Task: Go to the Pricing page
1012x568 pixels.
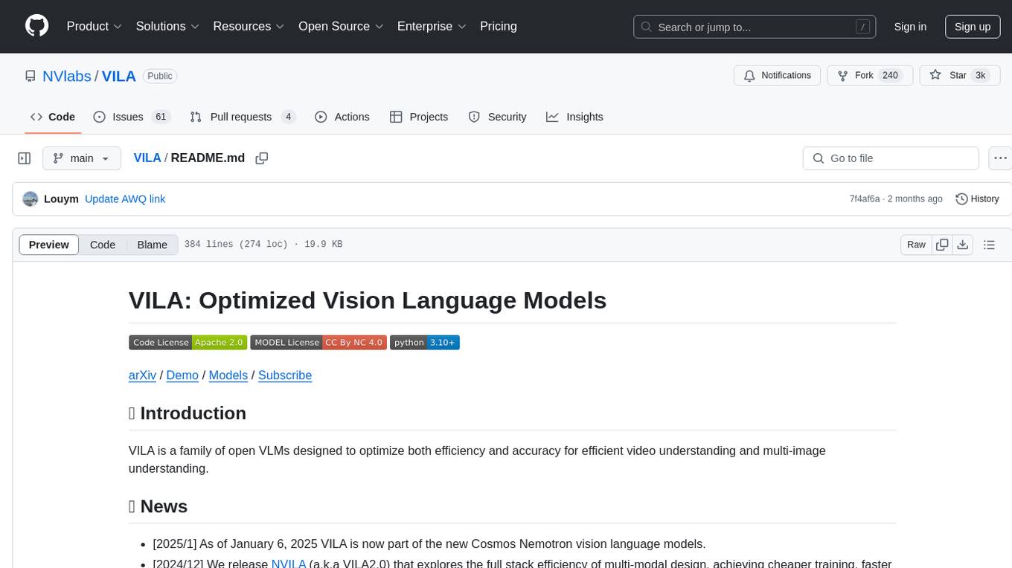Action: pyautogui.click(x=499, y=26)
